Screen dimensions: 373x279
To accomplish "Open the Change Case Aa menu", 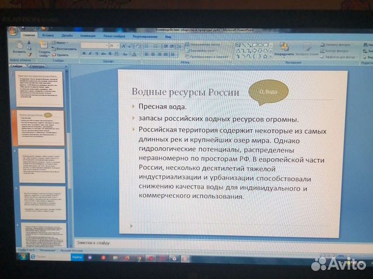I will tap(125, 54).
